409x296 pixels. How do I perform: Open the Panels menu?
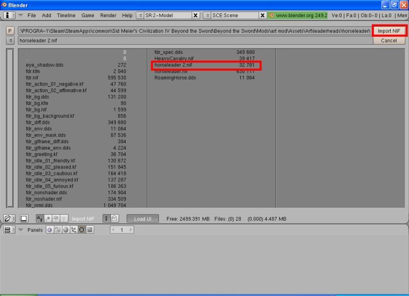[35, 230]
